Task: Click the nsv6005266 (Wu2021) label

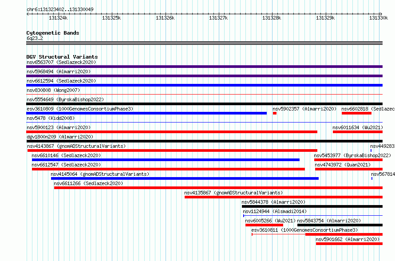Action: tap(270, 221)
